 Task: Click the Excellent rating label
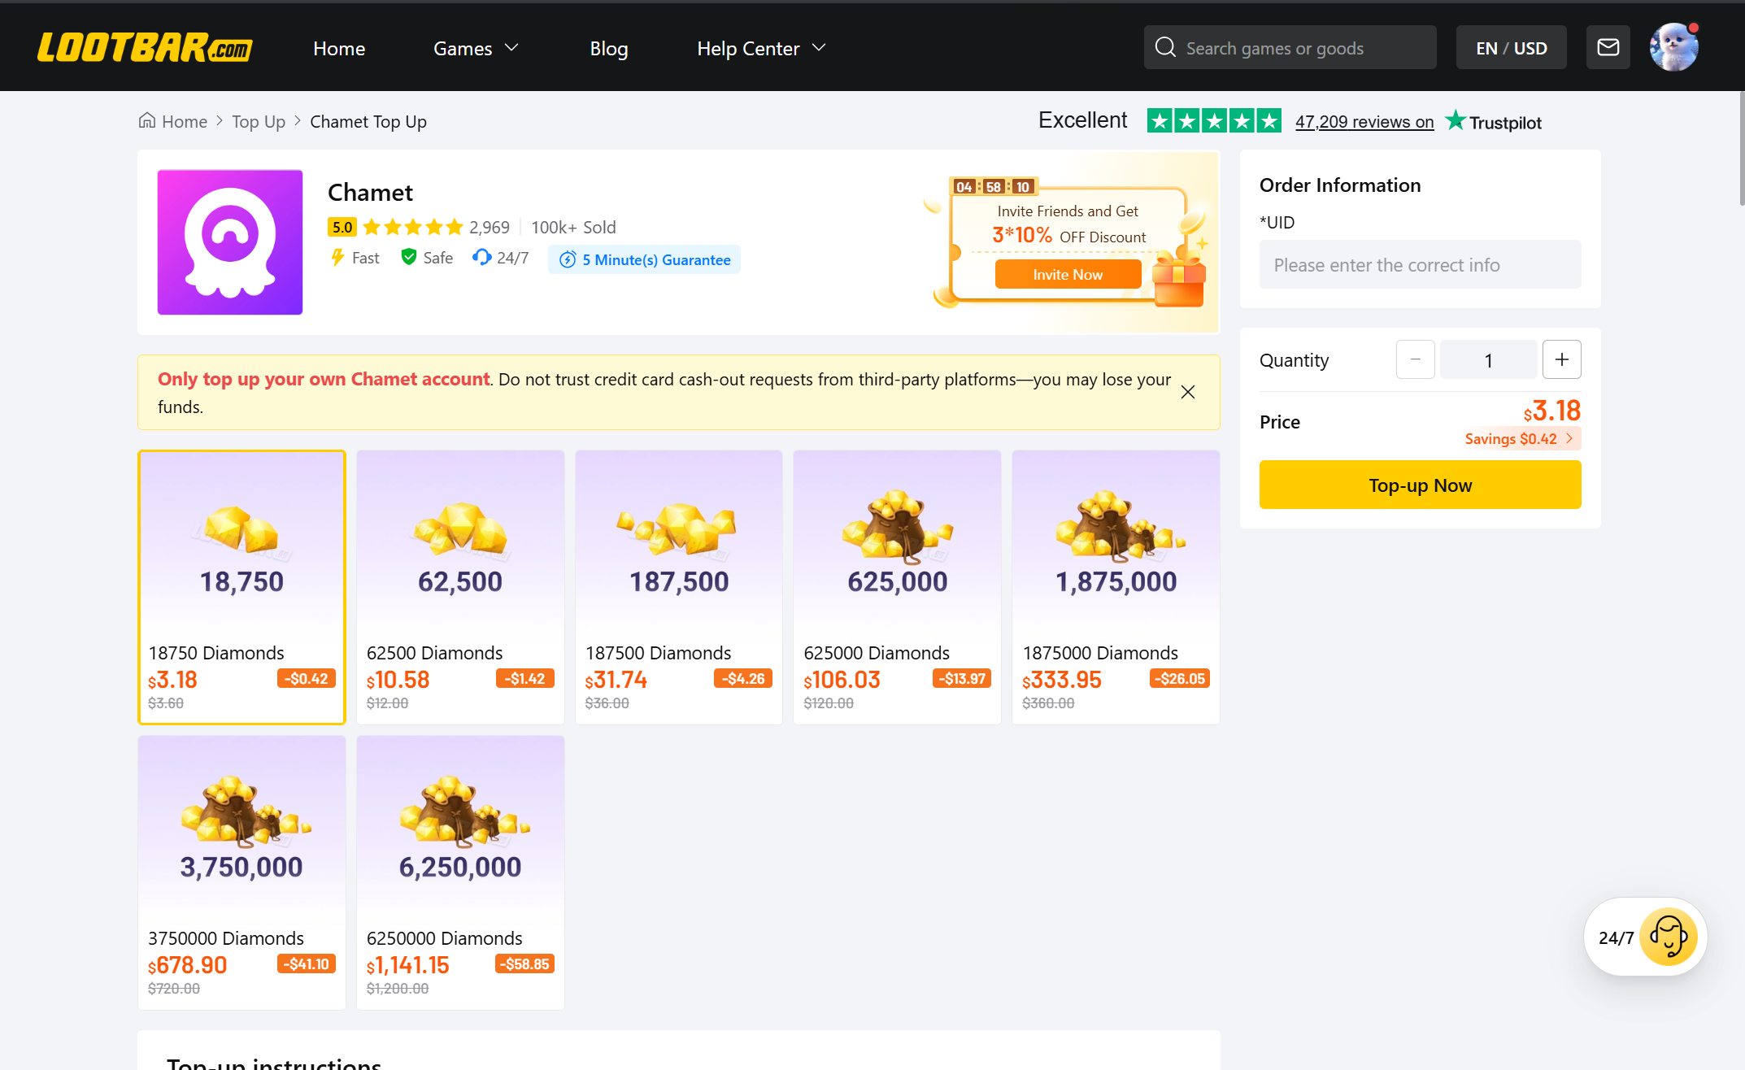coord(1082,120)
